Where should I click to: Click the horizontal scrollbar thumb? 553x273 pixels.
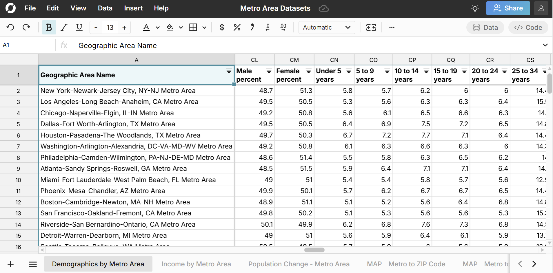point(314,250)
